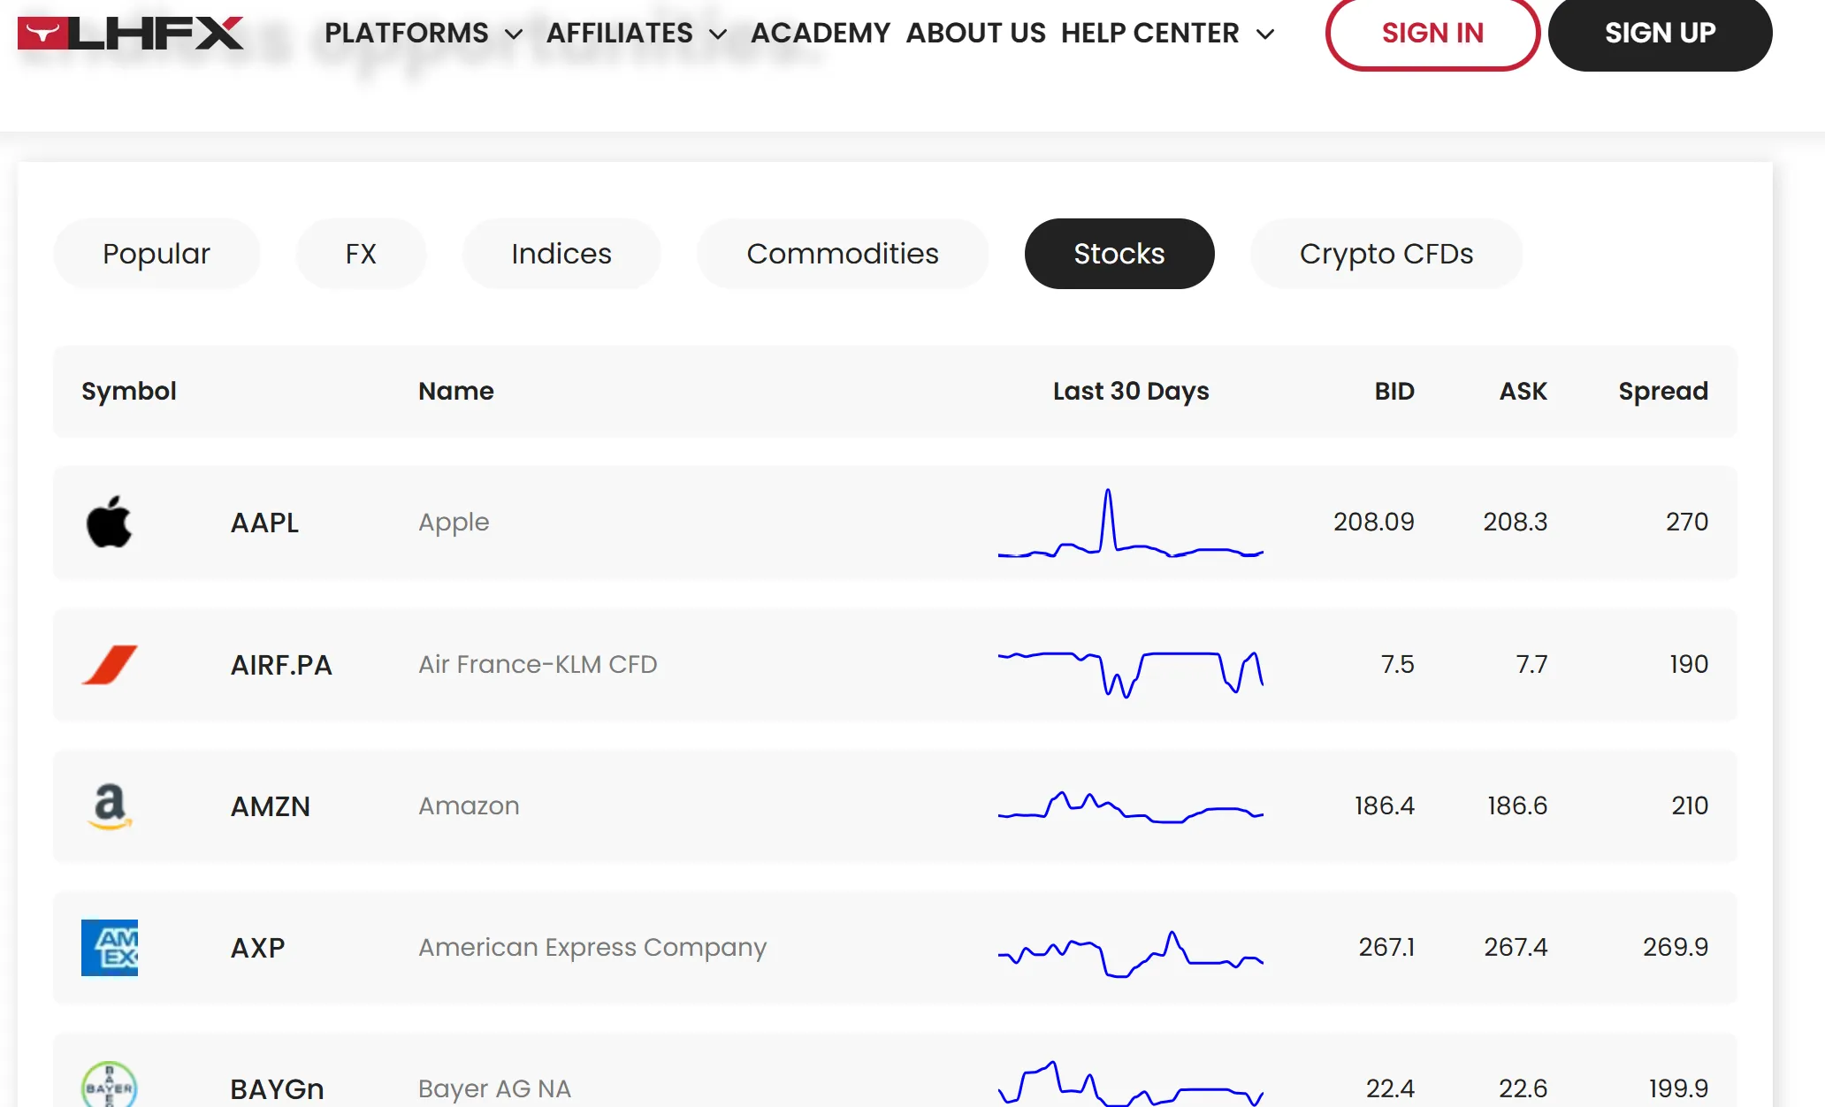Click the Amazon company name

[x=469, y=805]
